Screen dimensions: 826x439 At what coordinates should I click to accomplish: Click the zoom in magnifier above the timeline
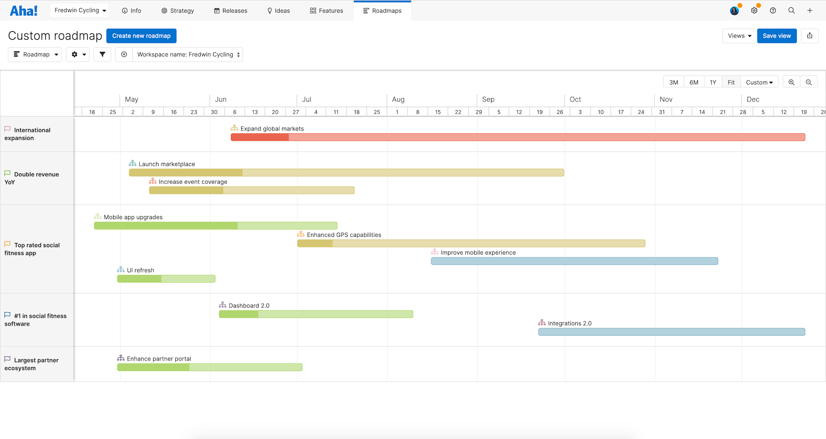(791, 82)
